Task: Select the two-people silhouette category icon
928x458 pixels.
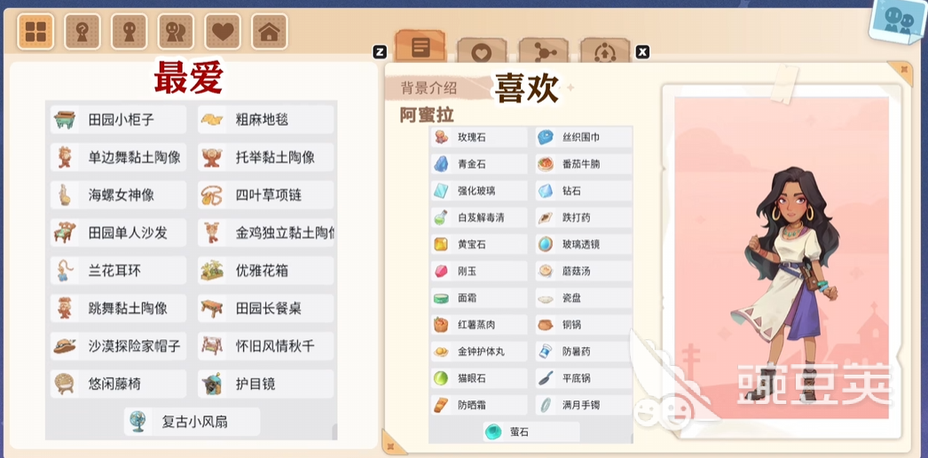Action: coord(176,31)
